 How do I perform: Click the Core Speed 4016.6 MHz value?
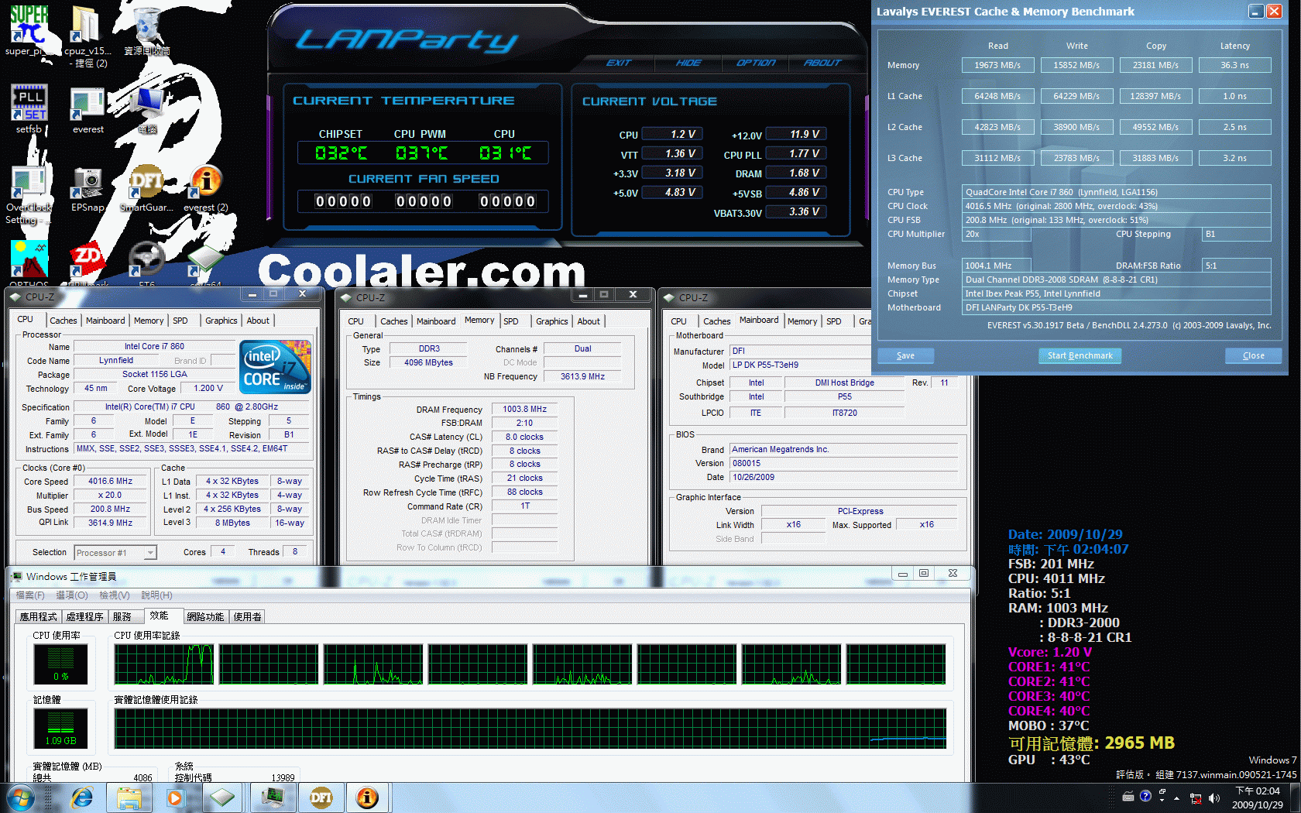tap(111, 482)
